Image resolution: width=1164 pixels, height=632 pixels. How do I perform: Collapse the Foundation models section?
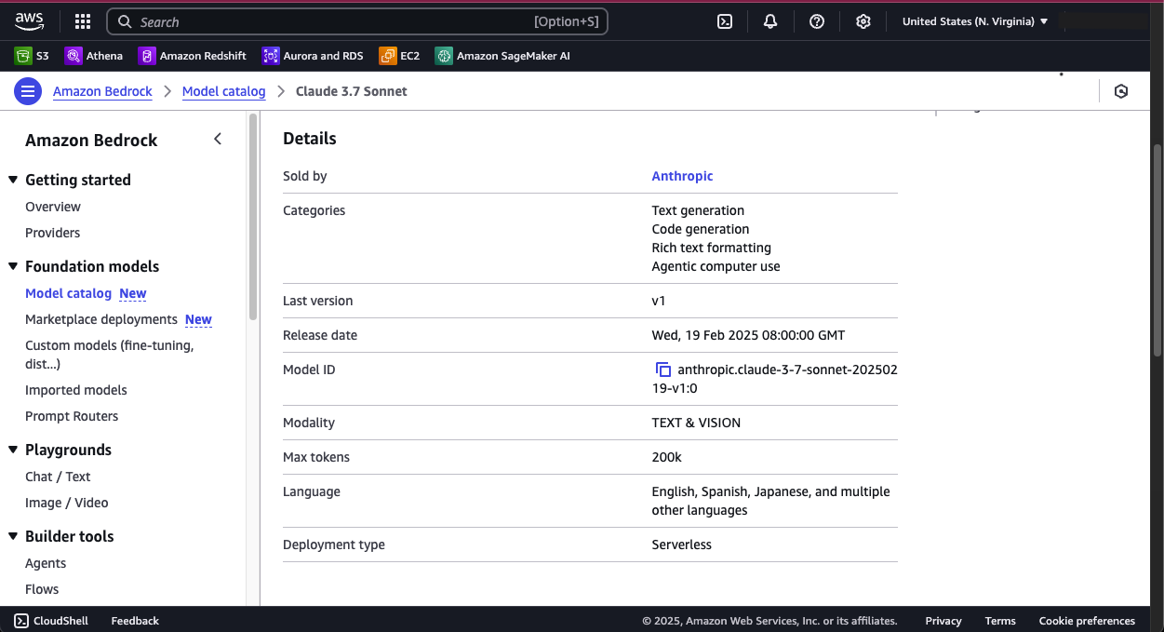click(13, 266)
